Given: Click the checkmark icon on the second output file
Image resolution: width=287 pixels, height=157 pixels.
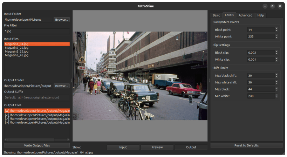Looking at the screenshot, I should point(7,115).
